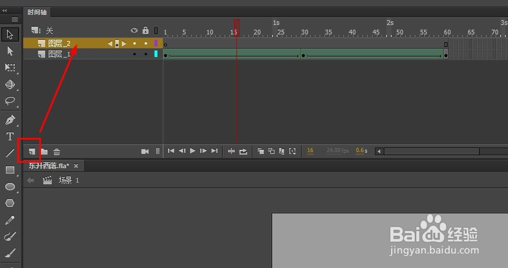
Task: Click the current frame number 16
Action: pos(310,150)
